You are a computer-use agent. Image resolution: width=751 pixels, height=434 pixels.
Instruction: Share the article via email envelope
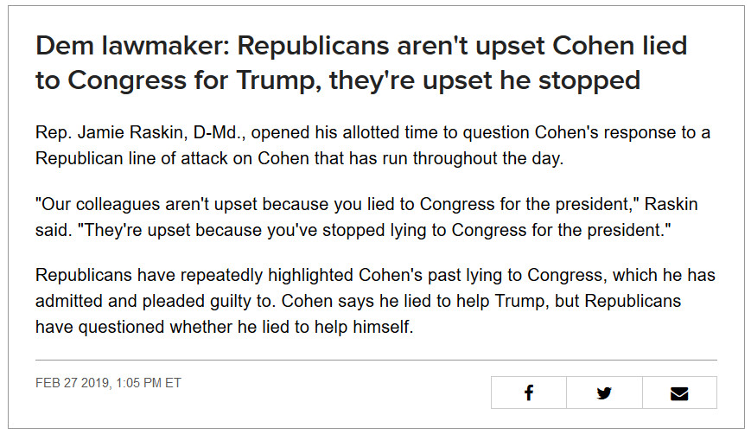coord(679,393)
